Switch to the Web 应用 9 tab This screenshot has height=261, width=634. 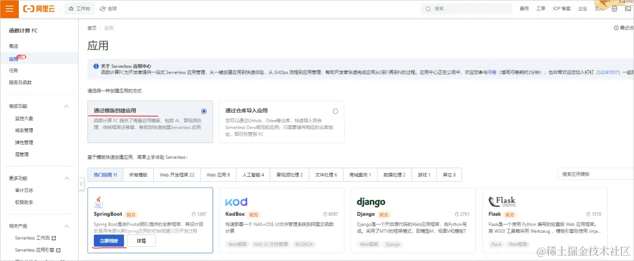[218, 175]
